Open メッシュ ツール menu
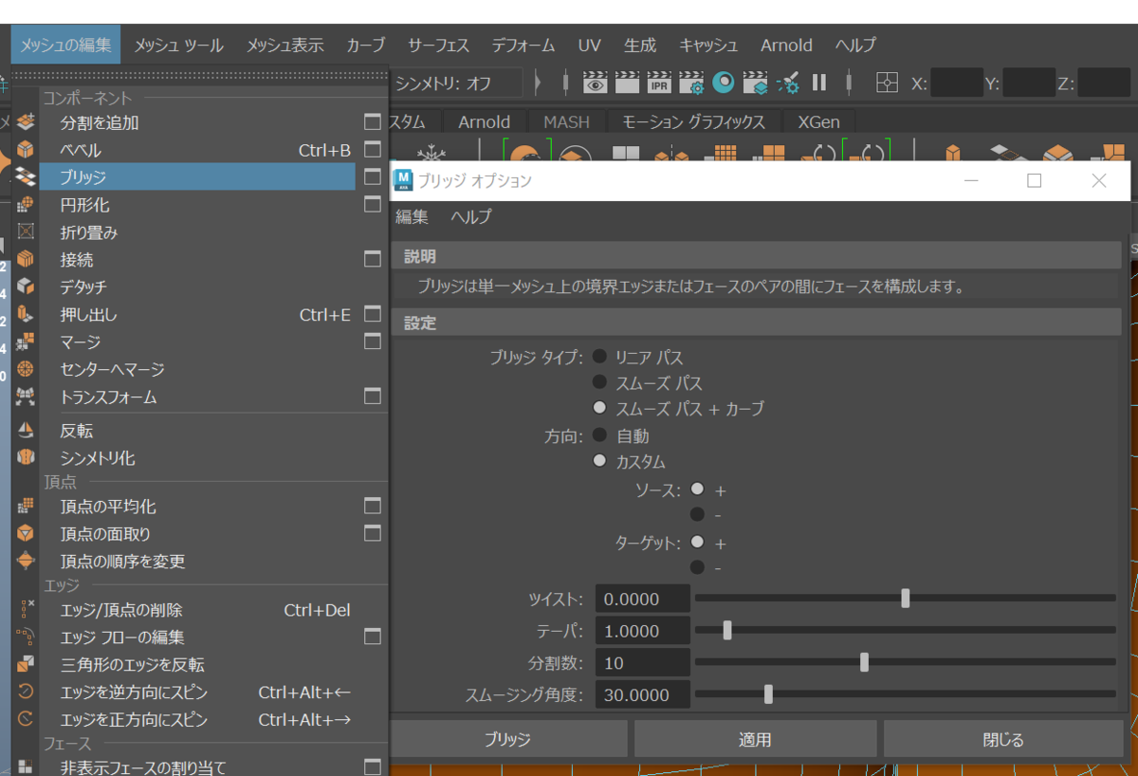1138x776 pixels. coord(178,45)
